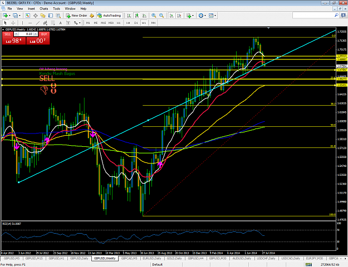Click the 1.68 00 buy price button
348x267 pixels.
click(38, 41)
